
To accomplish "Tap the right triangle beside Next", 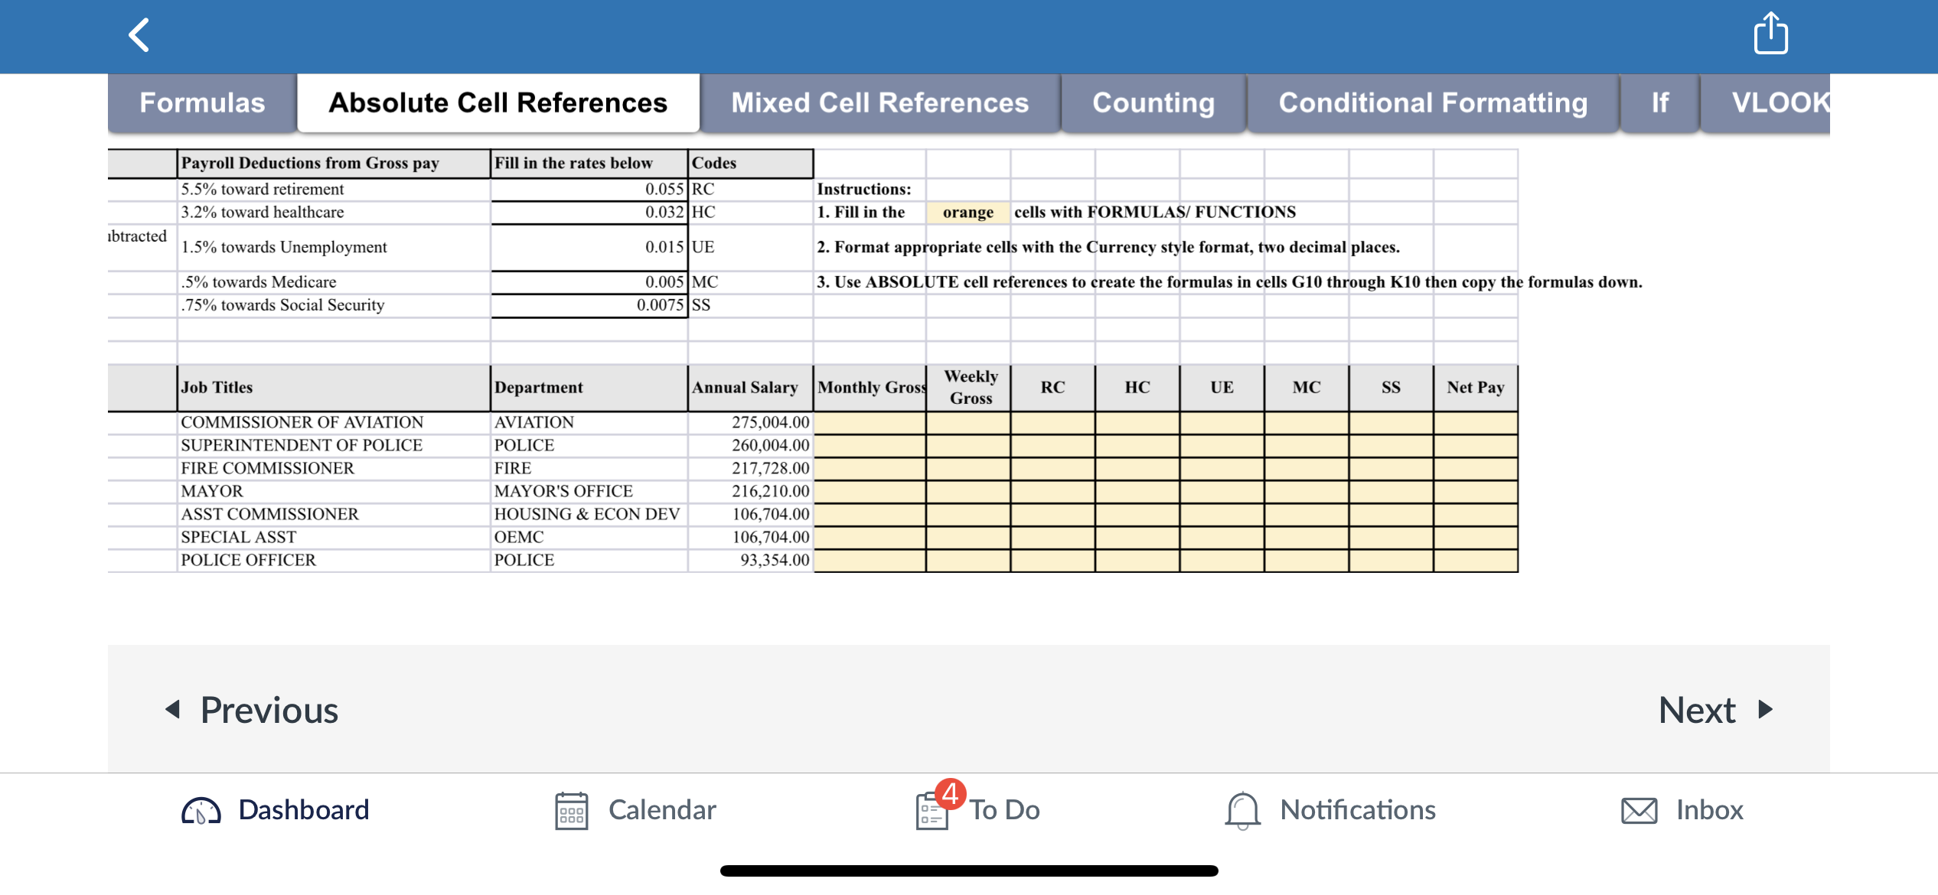I will point(1764,710).
